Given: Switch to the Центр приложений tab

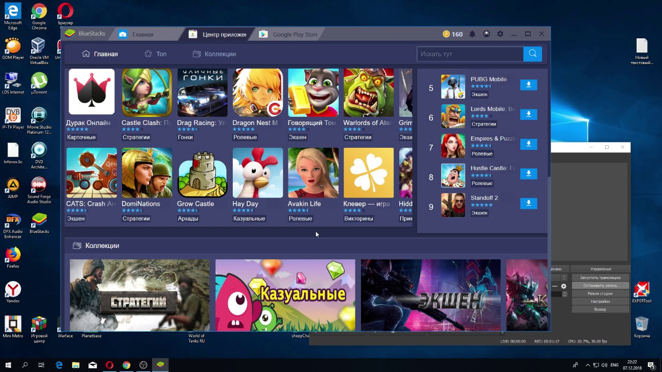Looking at the screenshot, I should click(x=218, y=35).
